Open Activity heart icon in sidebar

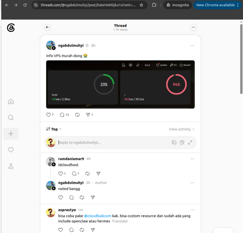[11, 150]
